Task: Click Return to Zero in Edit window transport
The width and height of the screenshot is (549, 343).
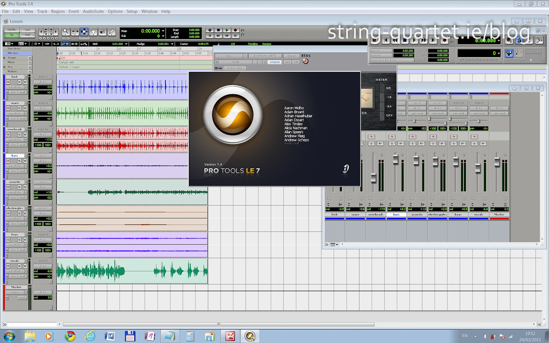Action: click(210, 36)
